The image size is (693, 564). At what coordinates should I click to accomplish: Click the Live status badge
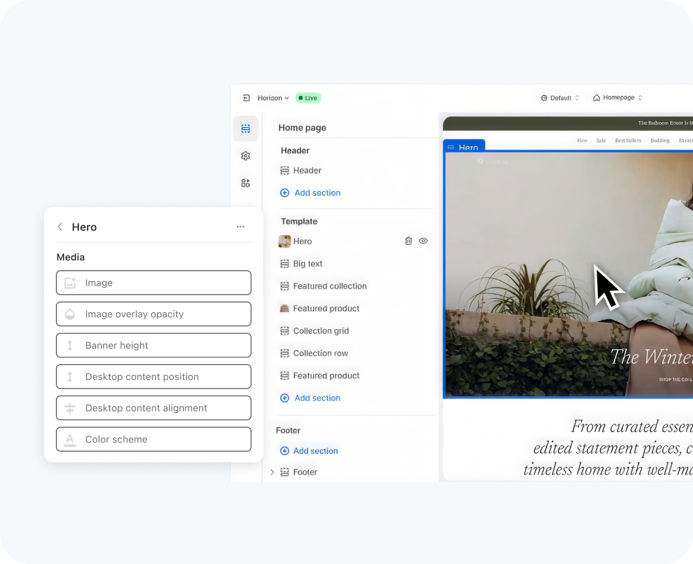308,98
